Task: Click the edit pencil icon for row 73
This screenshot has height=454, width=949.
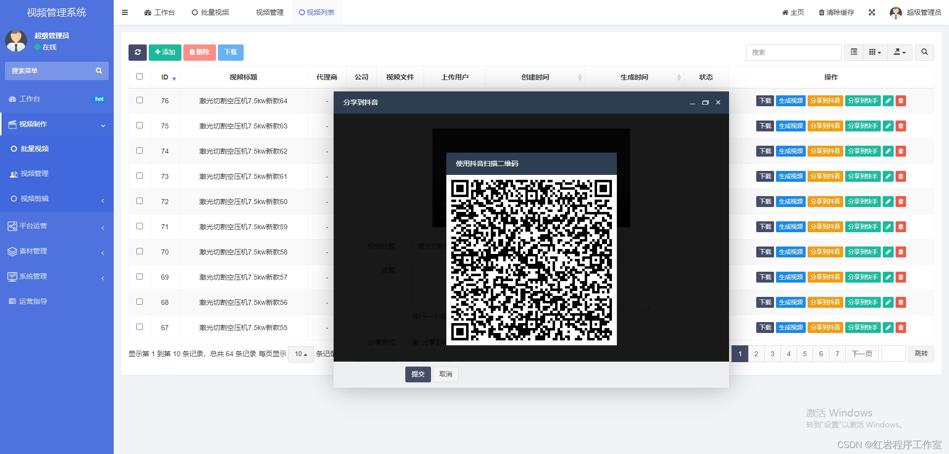Action: pos(888,176)
